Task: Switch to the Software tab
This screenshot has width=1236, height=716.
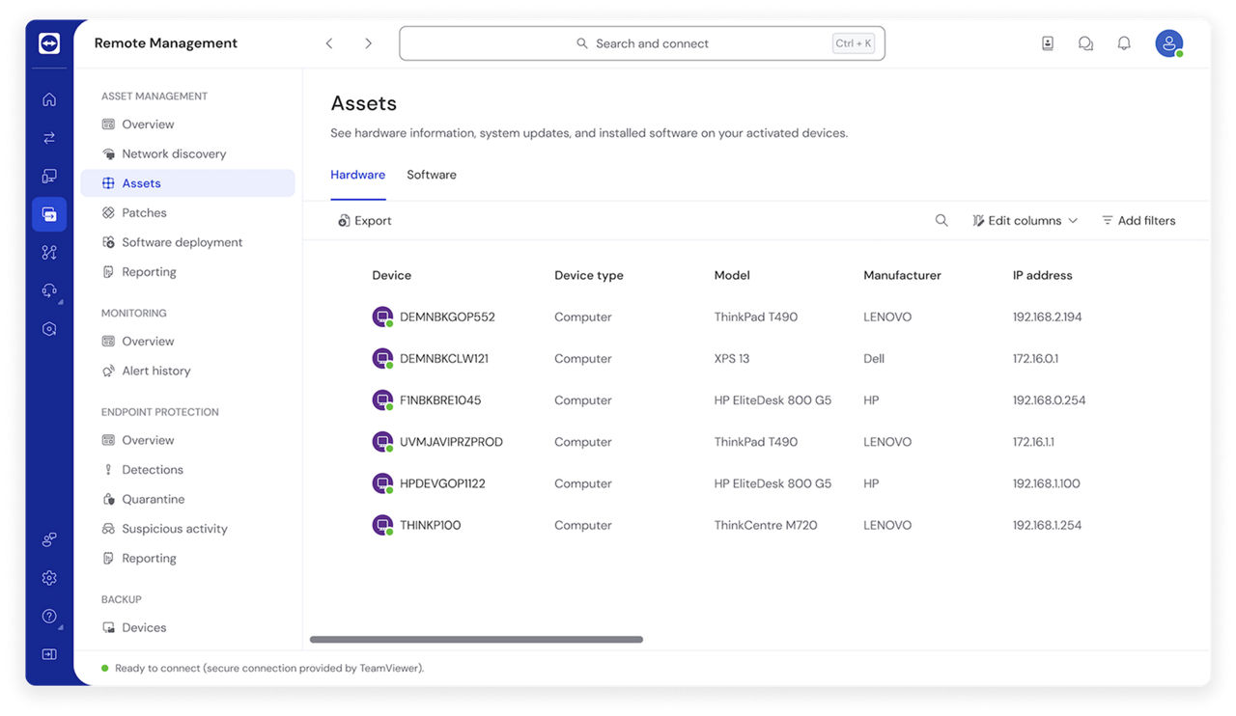Action: [x=432, y=175]
